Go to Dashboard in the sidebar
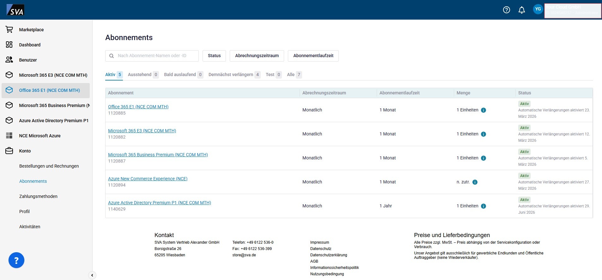 click(x=30, y=45)
